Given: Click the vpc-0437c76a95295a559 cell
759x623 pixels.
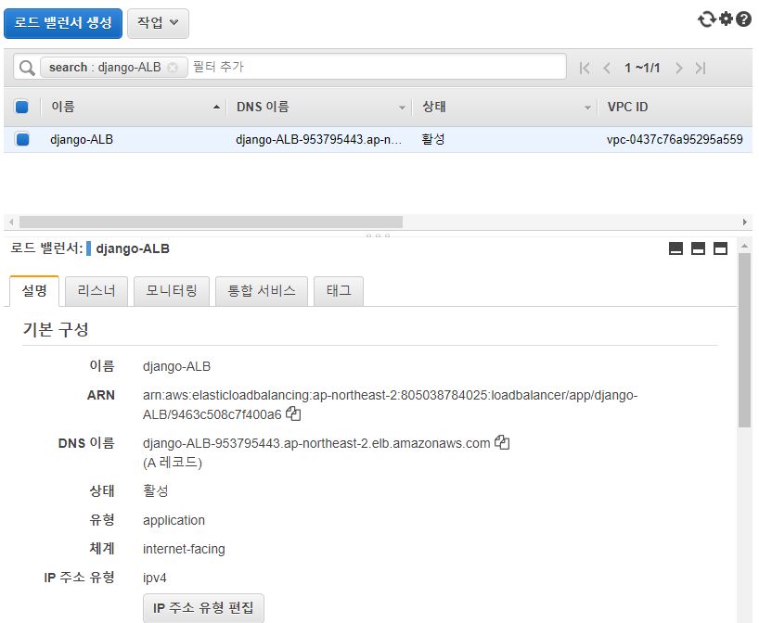Looking at the screenshot, I should coord(675,140).
